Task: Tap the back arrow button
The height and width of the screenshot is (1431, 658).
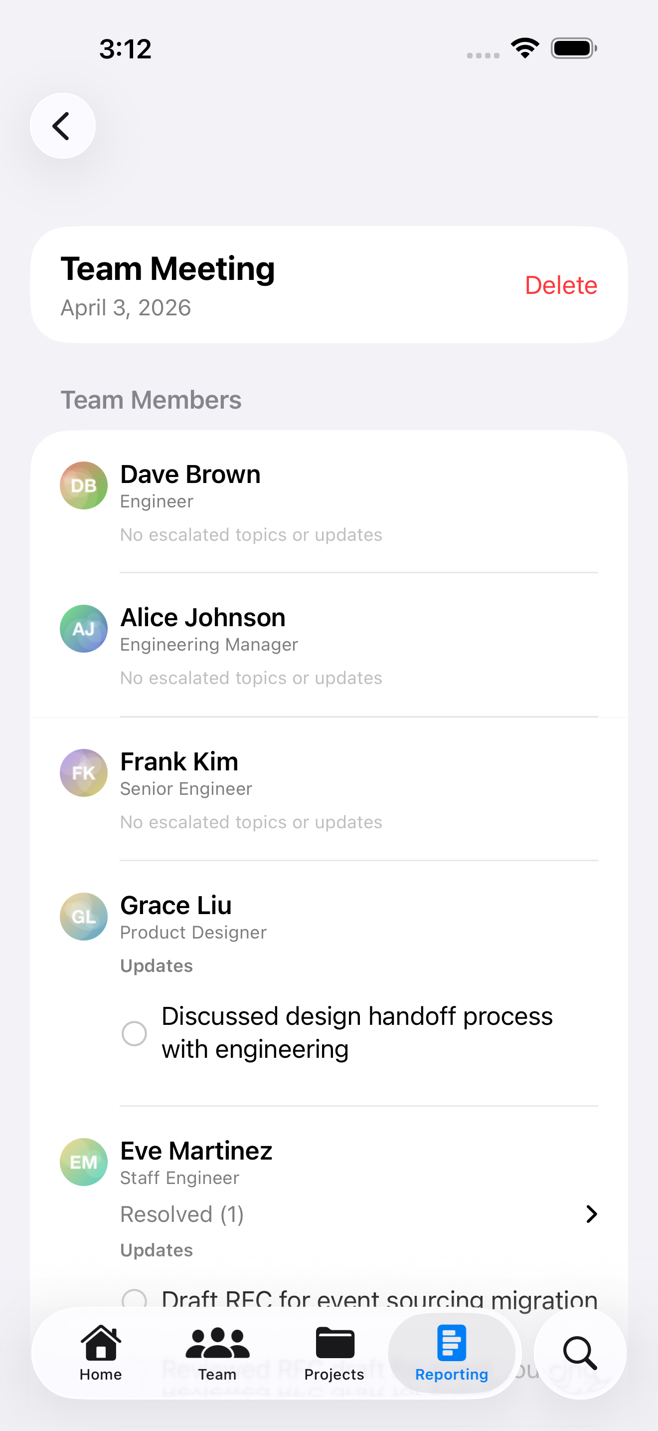Action: pos(63,126)
